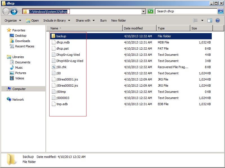Screen dimensions: 225x168
Task: Click the search magnifier icon
Action: coord(220,11)
